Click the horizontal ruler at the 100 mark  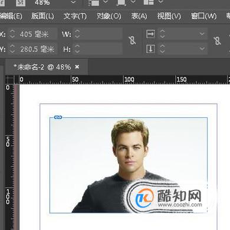pyautogui.click(x=129, y=80)
